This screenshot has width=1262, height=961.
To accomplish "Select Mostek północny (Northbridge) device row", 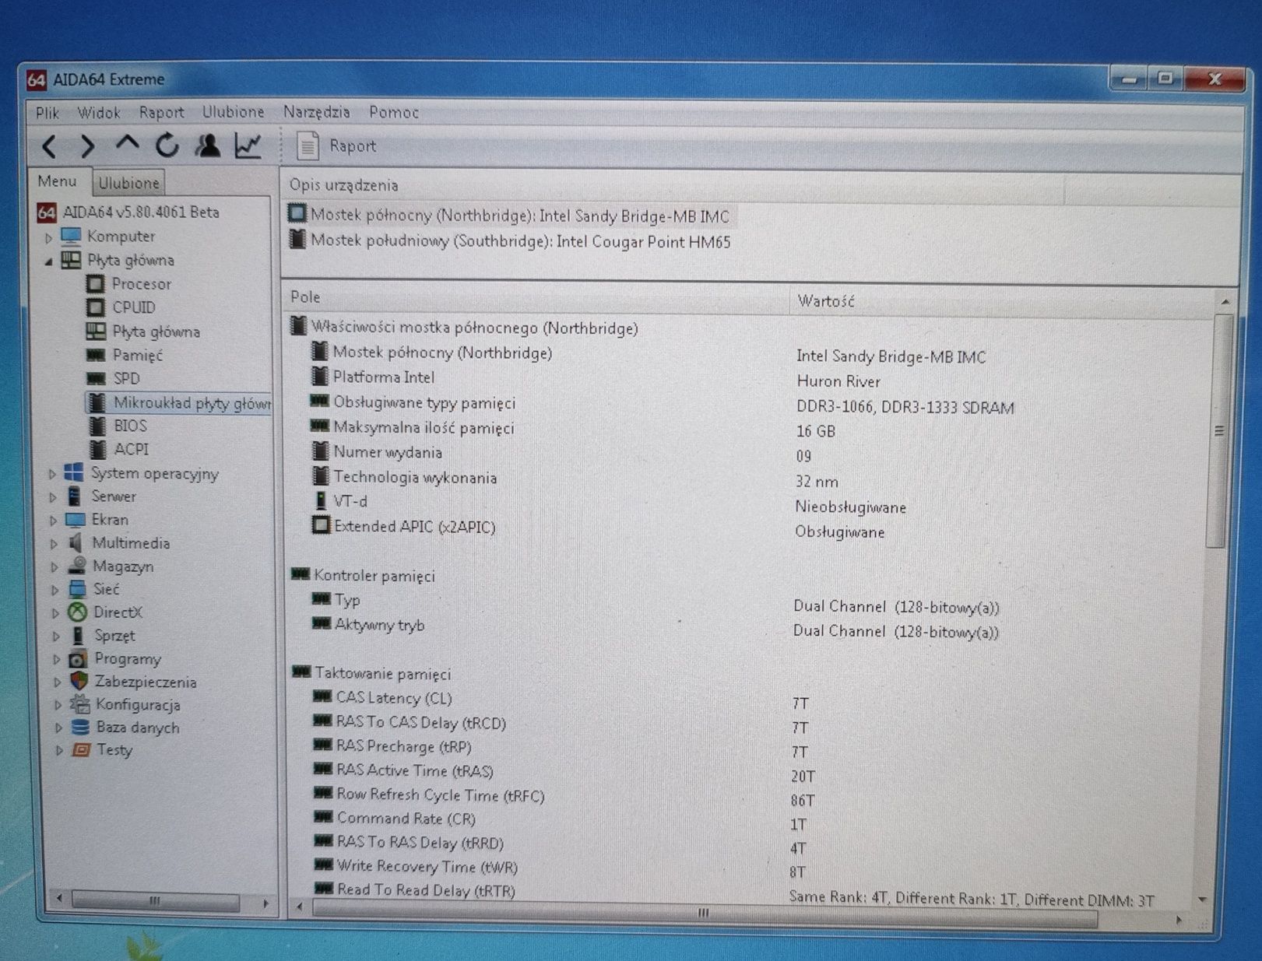I will (x=511, y=216).
